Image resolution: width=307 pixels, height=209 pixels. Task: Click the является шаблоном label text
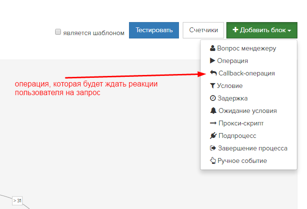click(94, 33)
